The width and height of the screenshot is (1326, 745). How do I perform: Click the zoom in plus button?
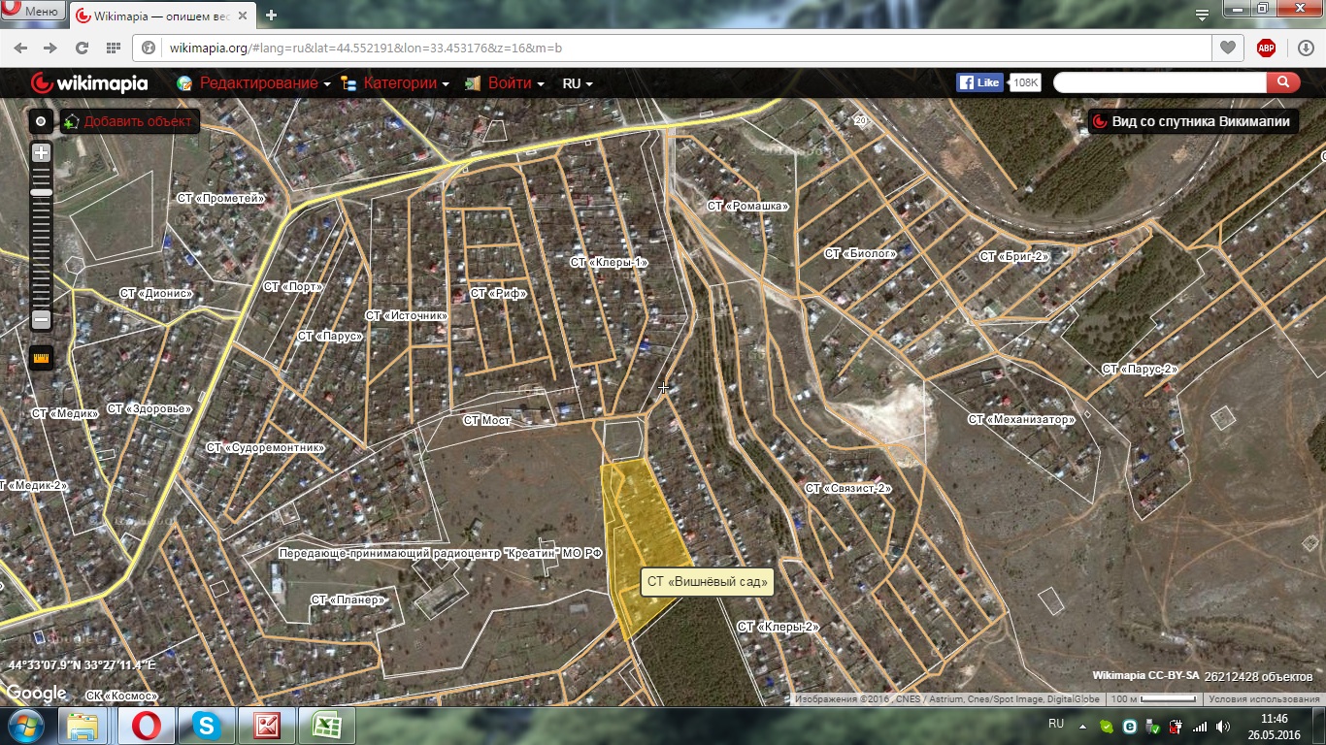pos(41,152)
